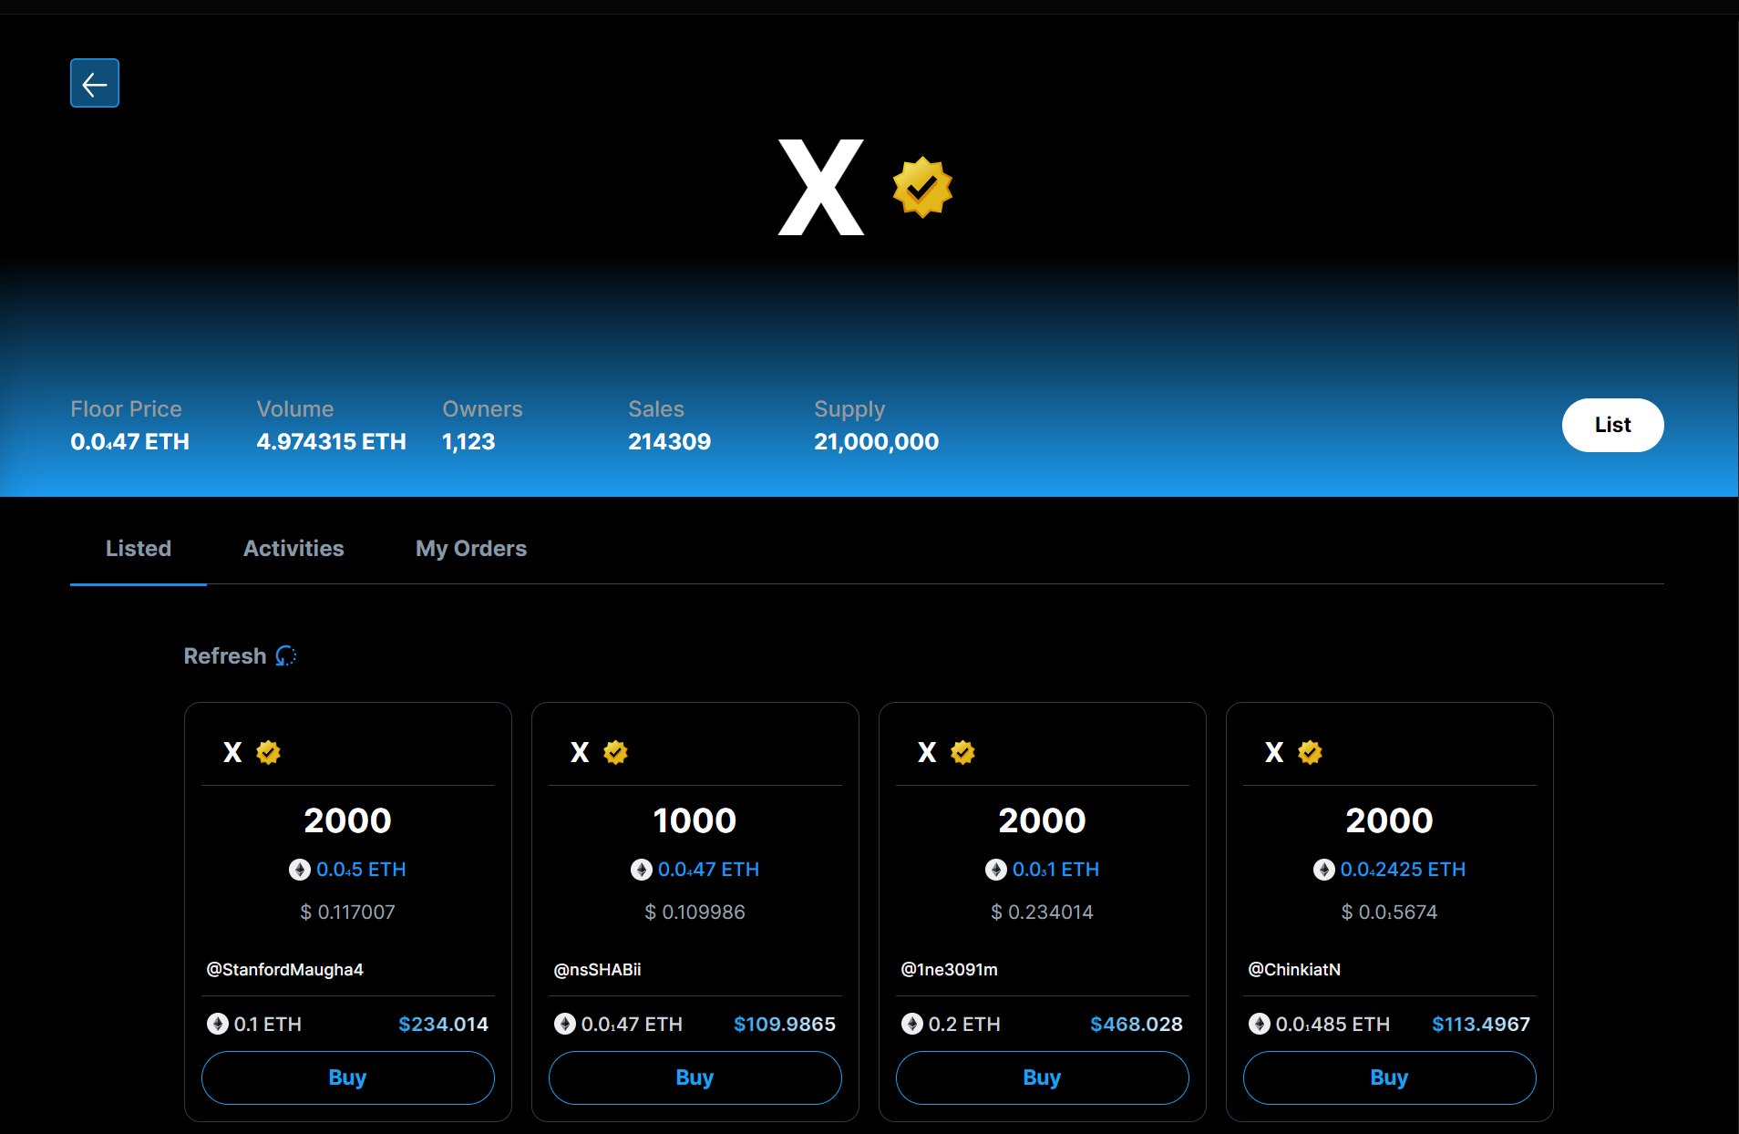Buy the 1ne3091m listing
The height and width of the screenshot is (1134, 1739).
[x=1042, y=1077]
